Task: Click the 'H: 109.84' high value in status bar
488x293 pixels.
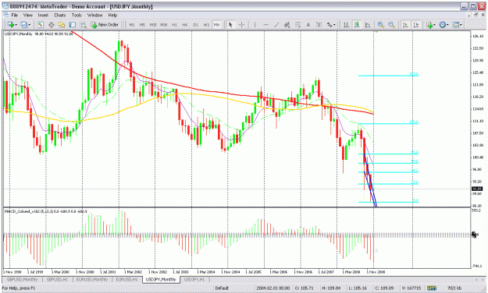Action: pos(331,288)
